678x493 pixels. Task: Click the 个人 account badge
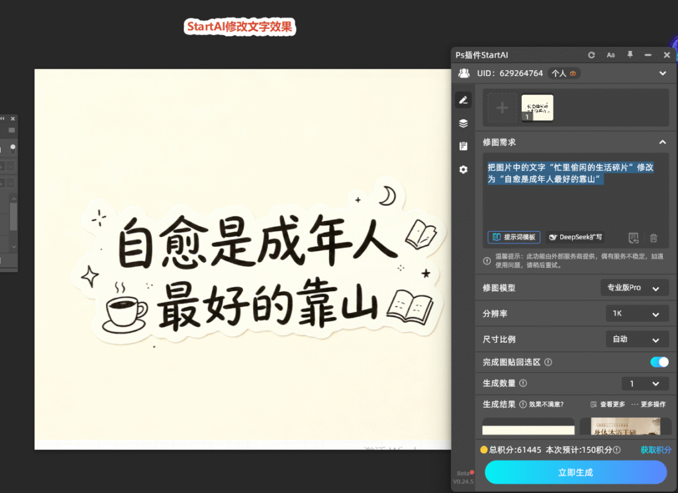coord(564,73)
